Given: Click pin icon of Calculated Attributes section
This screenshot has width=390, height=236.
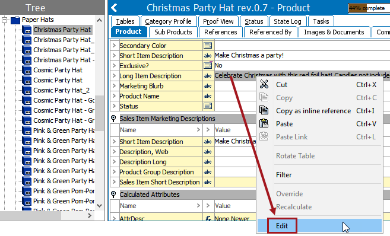Looking at the screenshot, I should [x=113, y=194].
